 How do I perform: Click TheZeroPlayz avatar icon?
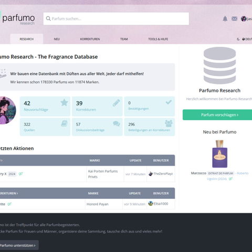pos(151,174)
